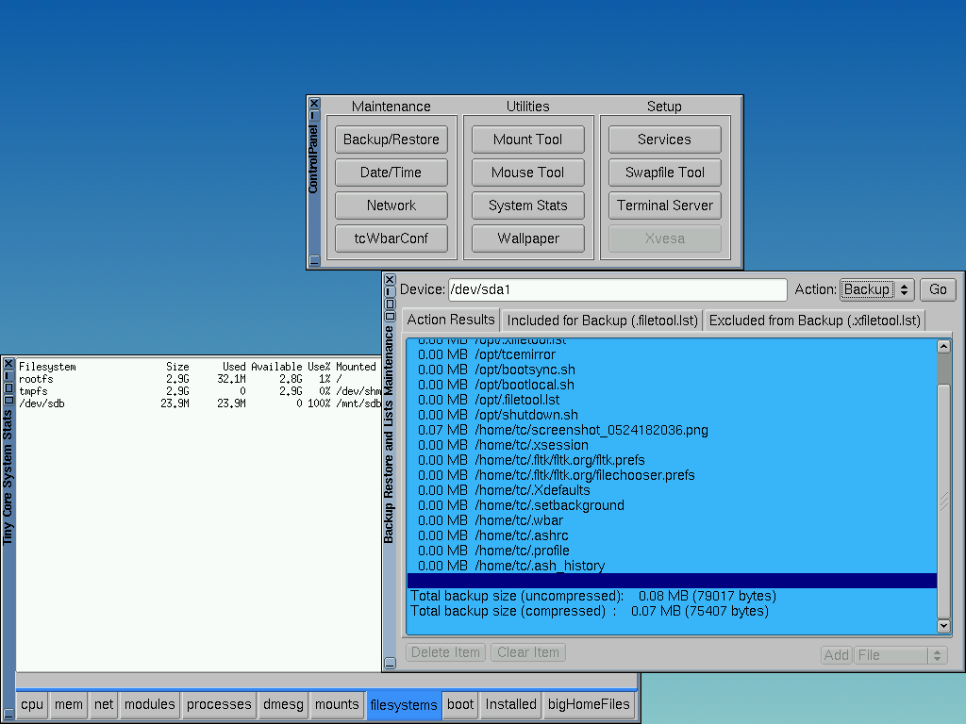966x724 pixels.
Task: Select the /opt/shutdown.sh row
Action: pos(672,415)
